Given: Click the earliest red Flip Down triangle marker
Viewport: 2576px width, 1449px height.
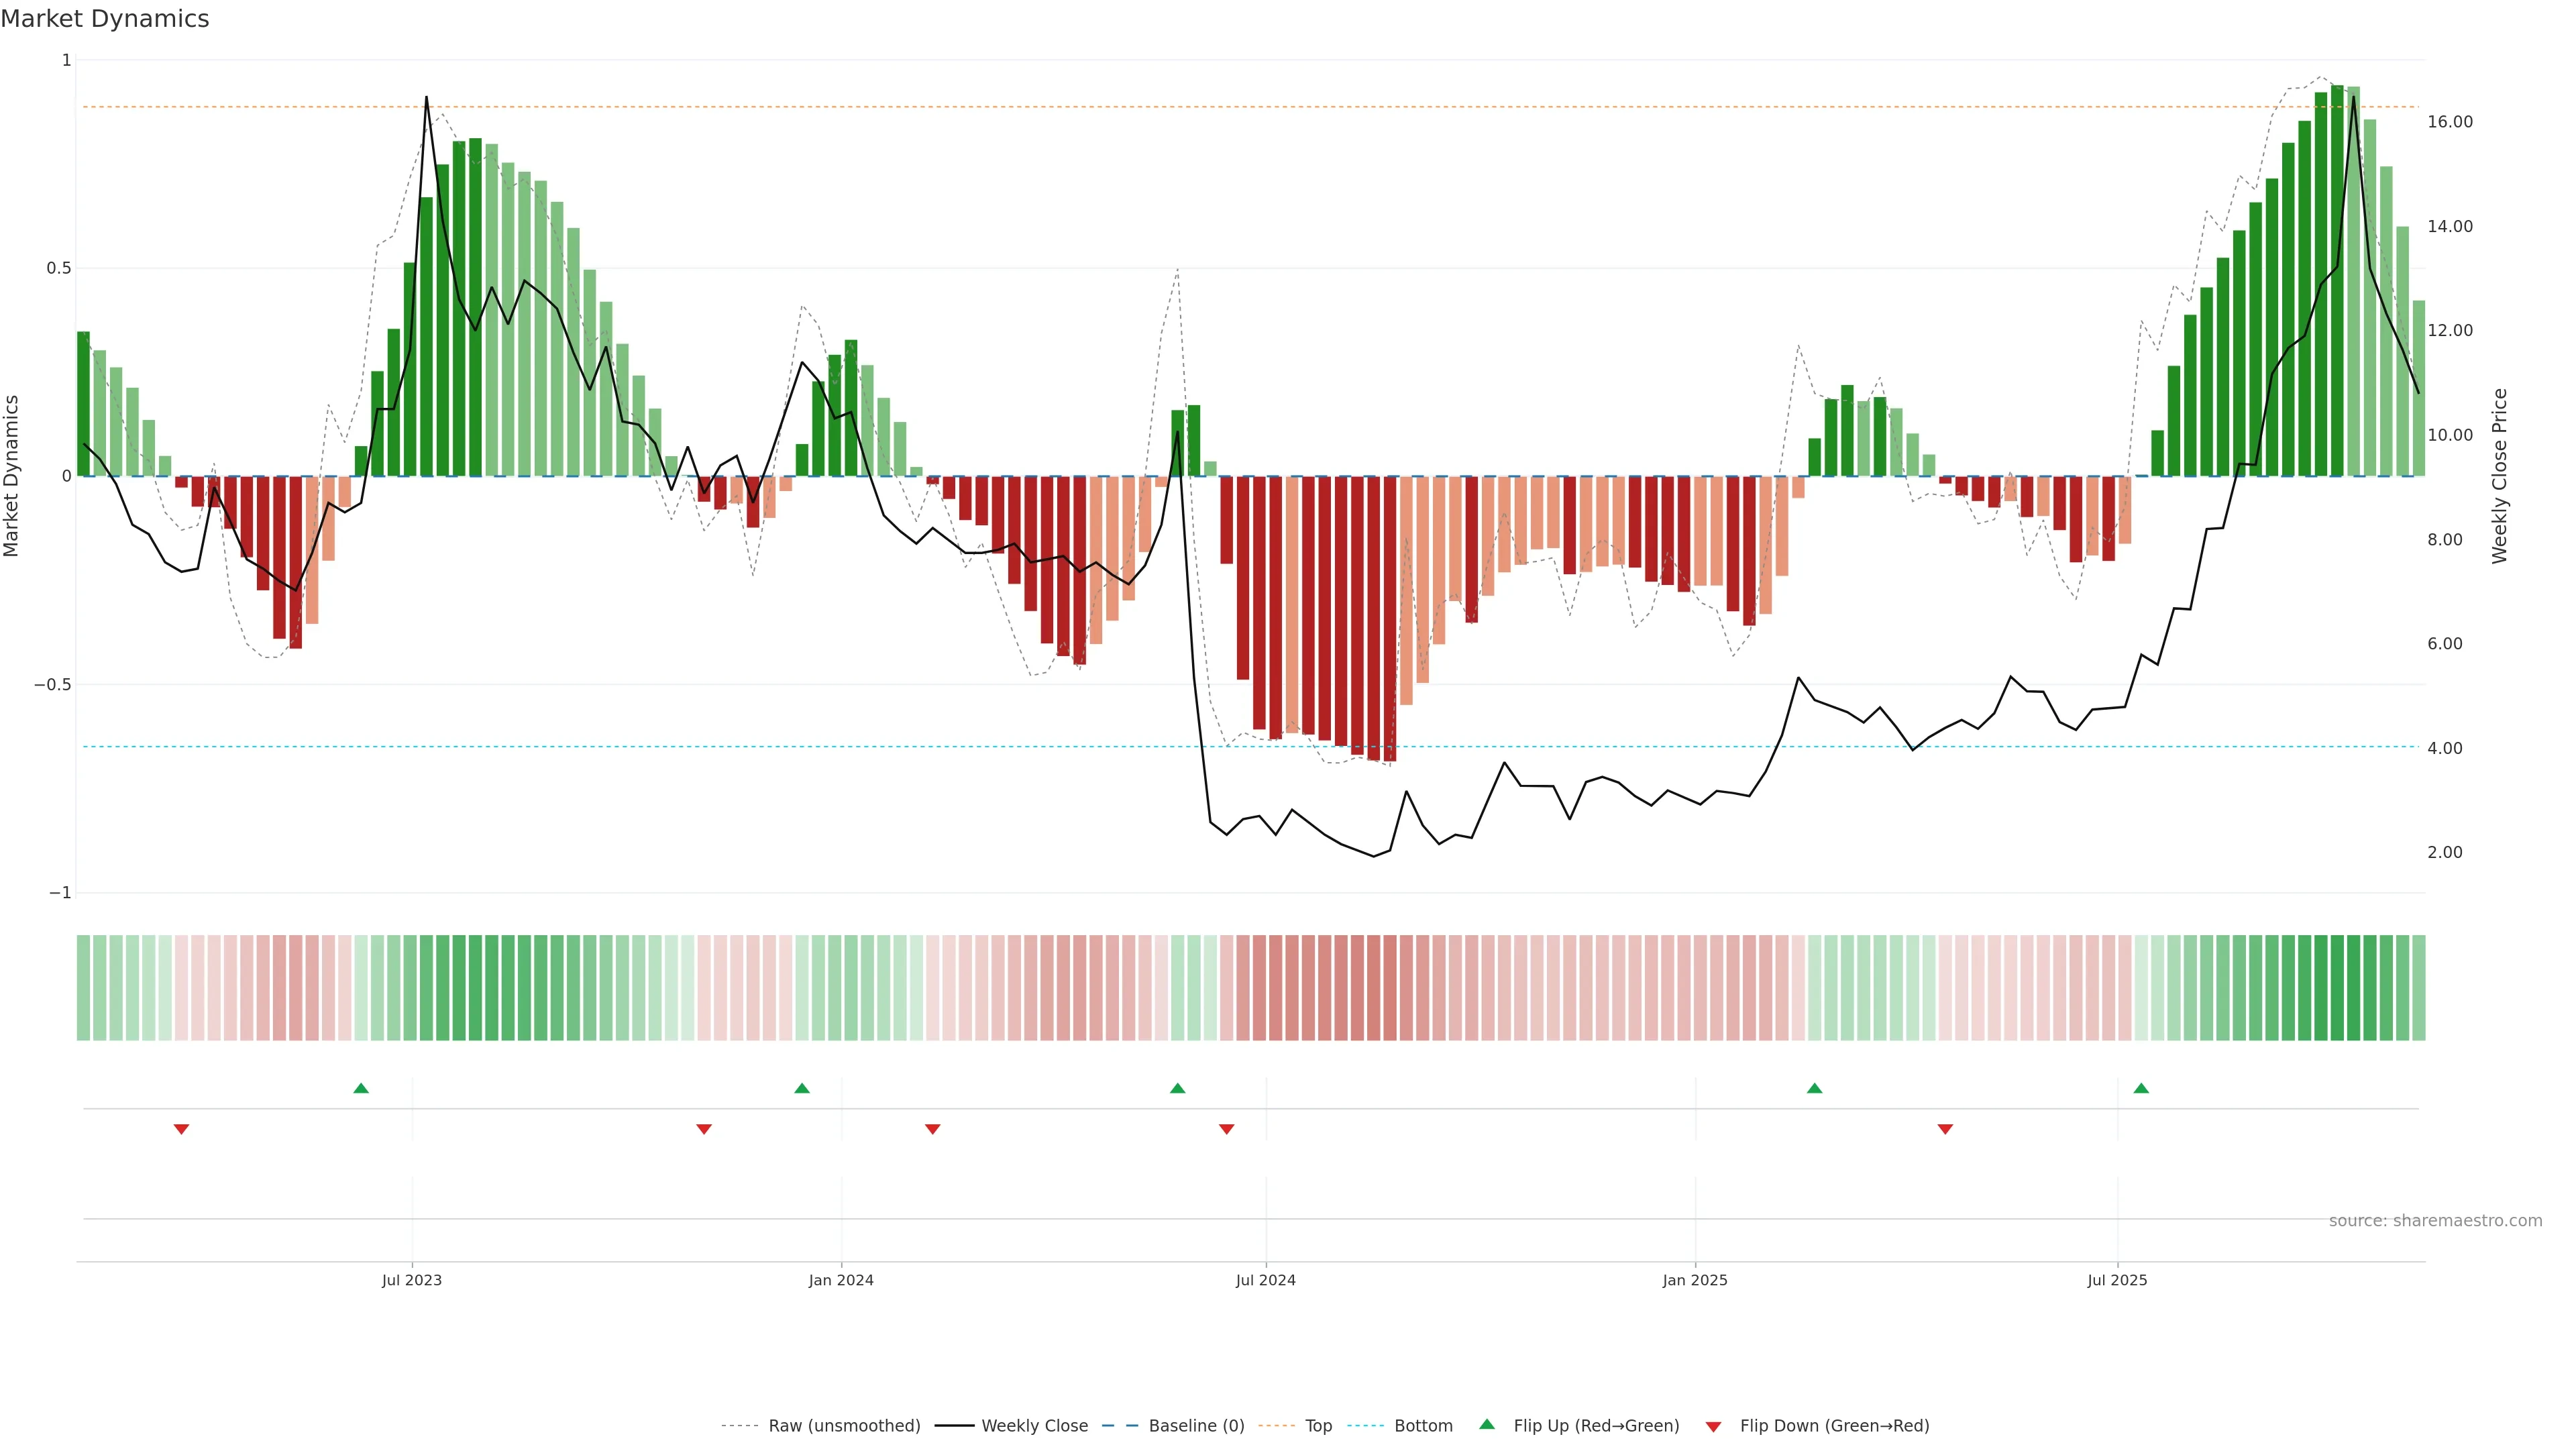Looking at the screenshot, I should pos(181,1129).
